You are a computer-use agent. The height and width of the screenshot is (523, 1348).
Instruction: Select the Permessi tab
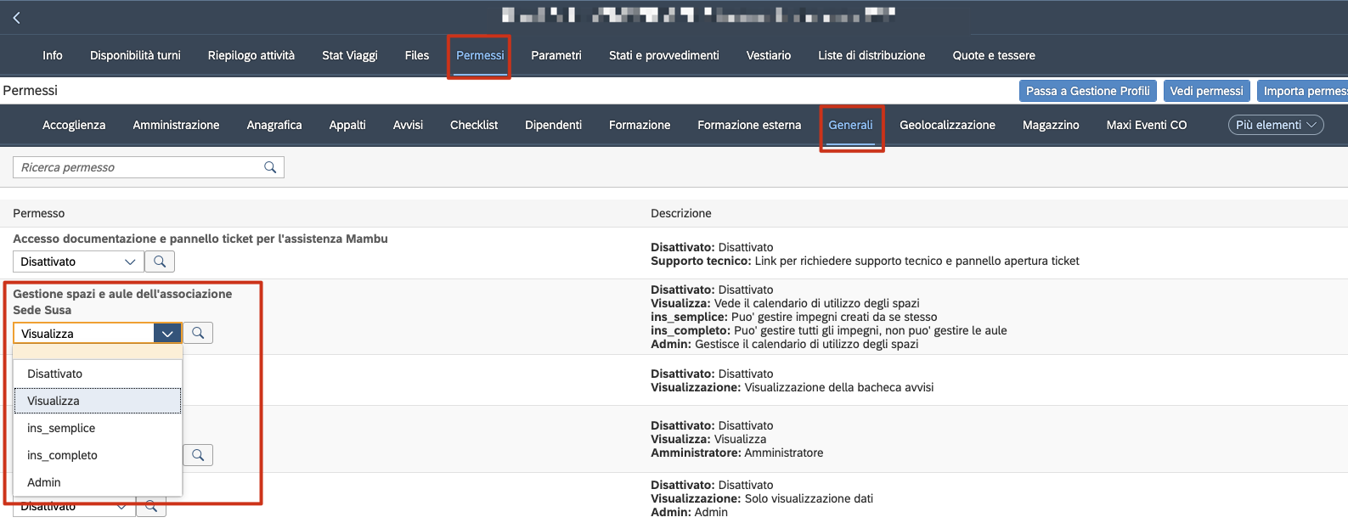point(480,55)
